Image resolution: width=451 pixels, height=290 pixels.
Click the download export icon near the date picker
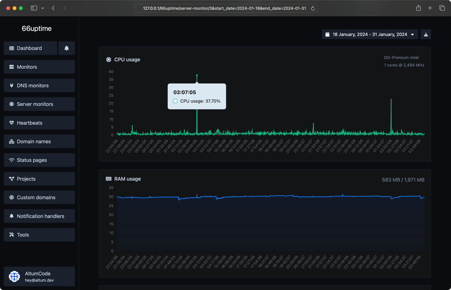(425, 34)
